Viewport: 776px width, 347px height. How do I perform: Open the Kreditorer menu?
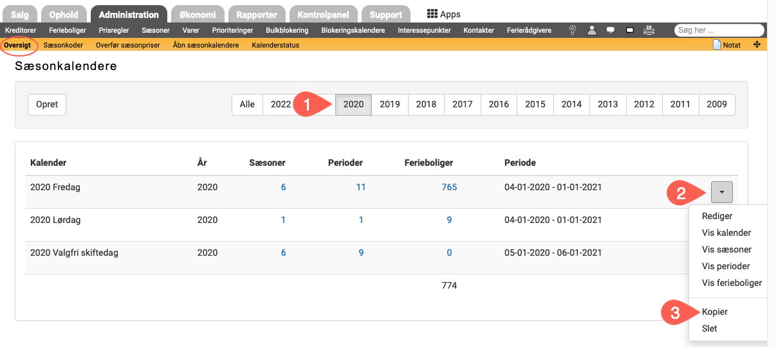pyautogui.click(x=21, y=30)
